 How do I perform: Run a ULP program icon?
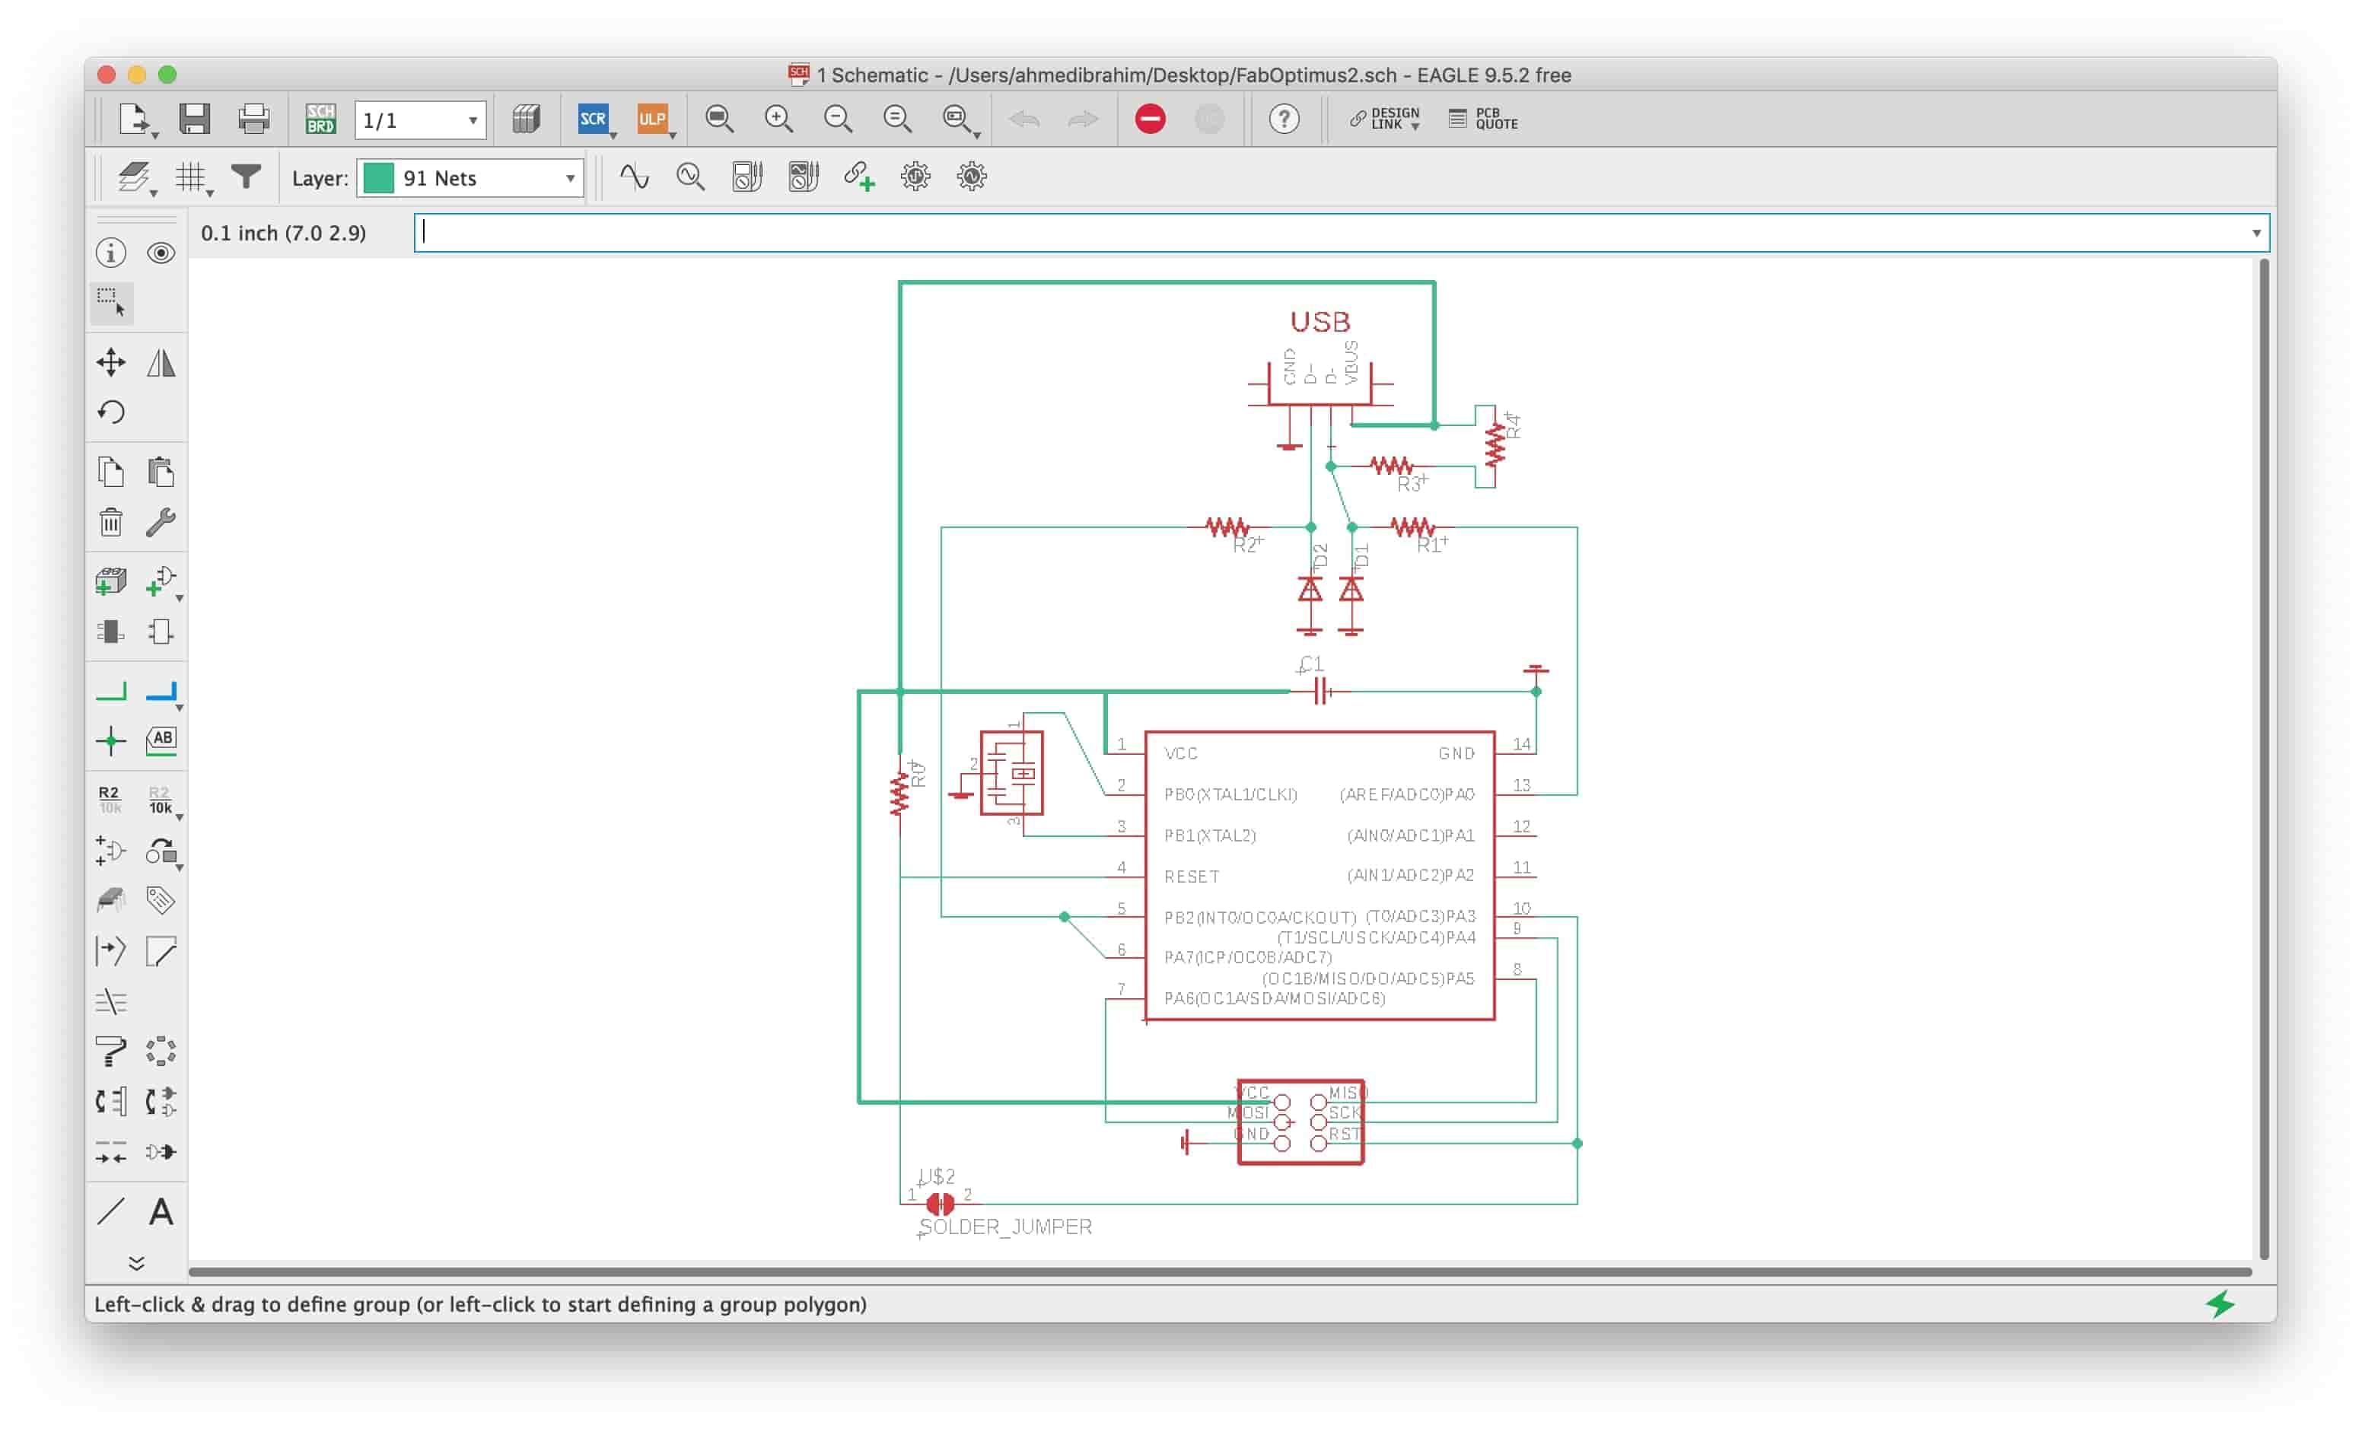point(653,119)
